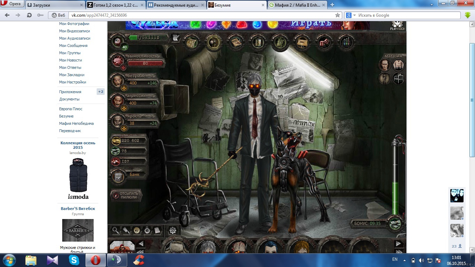Open Переводчик sidebar link
Screen dimensions: 475x267
[70, 131]
